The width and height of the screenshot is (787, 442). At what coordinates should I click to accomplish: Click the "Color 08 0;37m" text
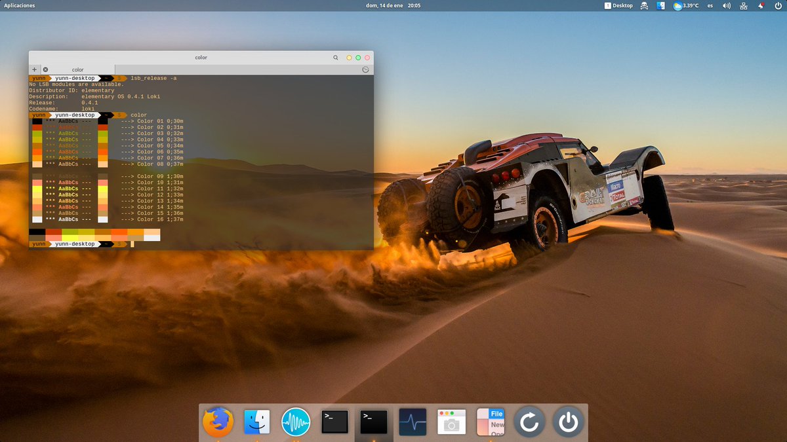tap(160, 164)
